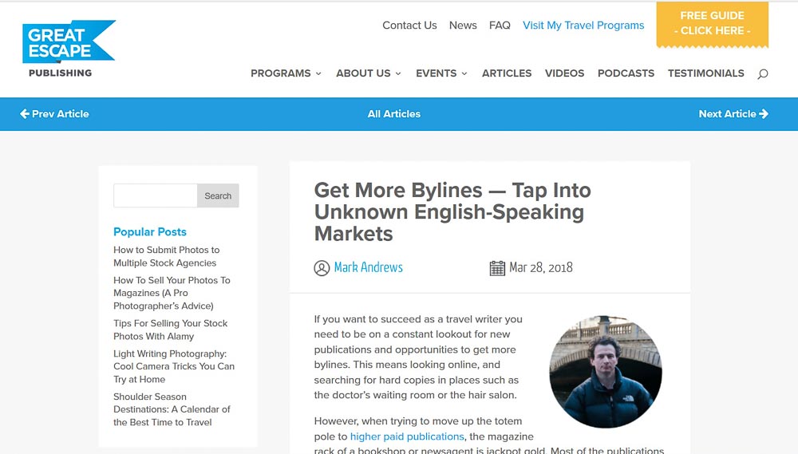Click the calendar icon next to Mar 28, 2018
The height and width of the screenshot is (454, 798).
click(497, 268)
